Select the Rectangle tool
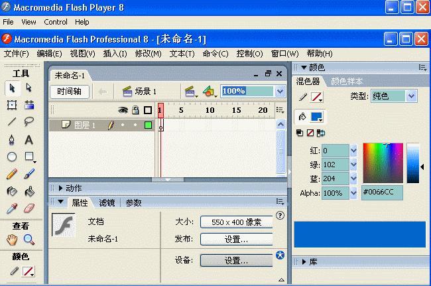Screen dimensions: 431x286 pyautogui.click(x=29, y=157)
